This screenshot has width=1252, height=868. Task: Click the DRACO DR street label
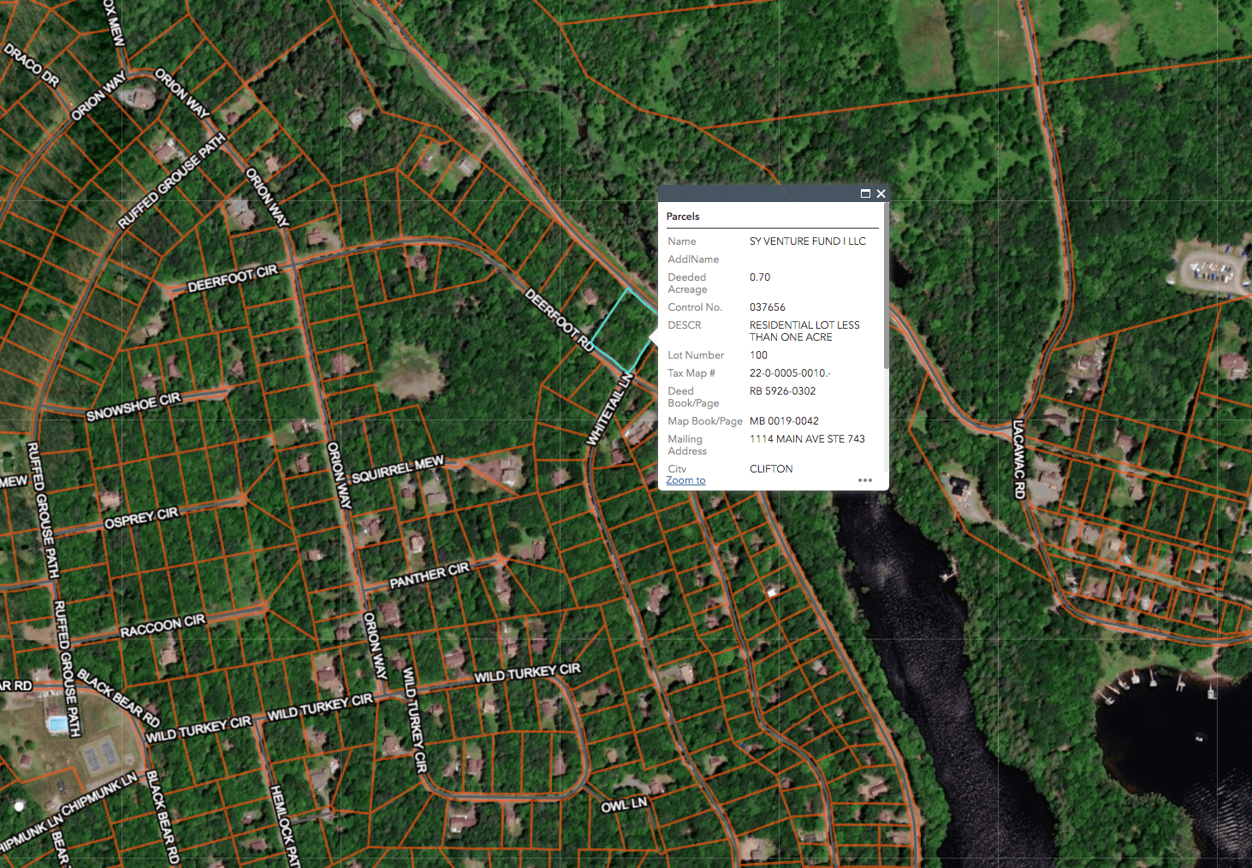32,66
